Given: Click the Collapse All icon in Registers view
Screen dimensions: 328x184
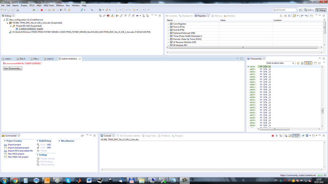Looking at the screenshot, I should click(289, 16).
